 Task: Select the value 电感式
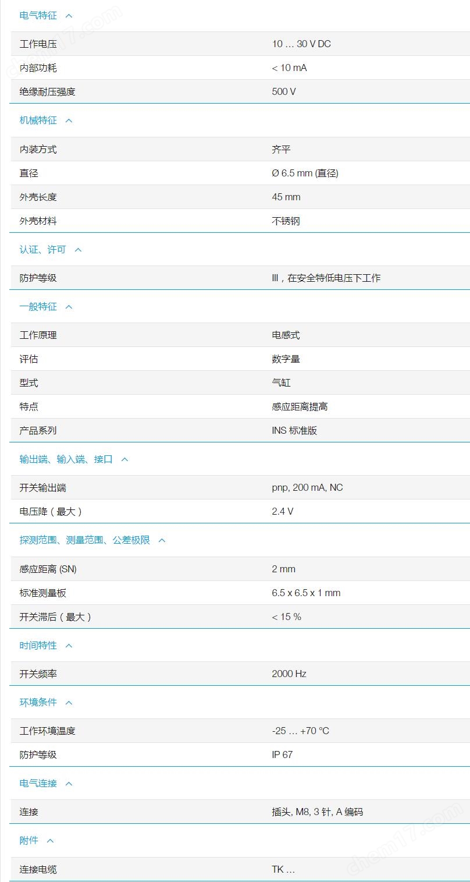pos(286,335)
